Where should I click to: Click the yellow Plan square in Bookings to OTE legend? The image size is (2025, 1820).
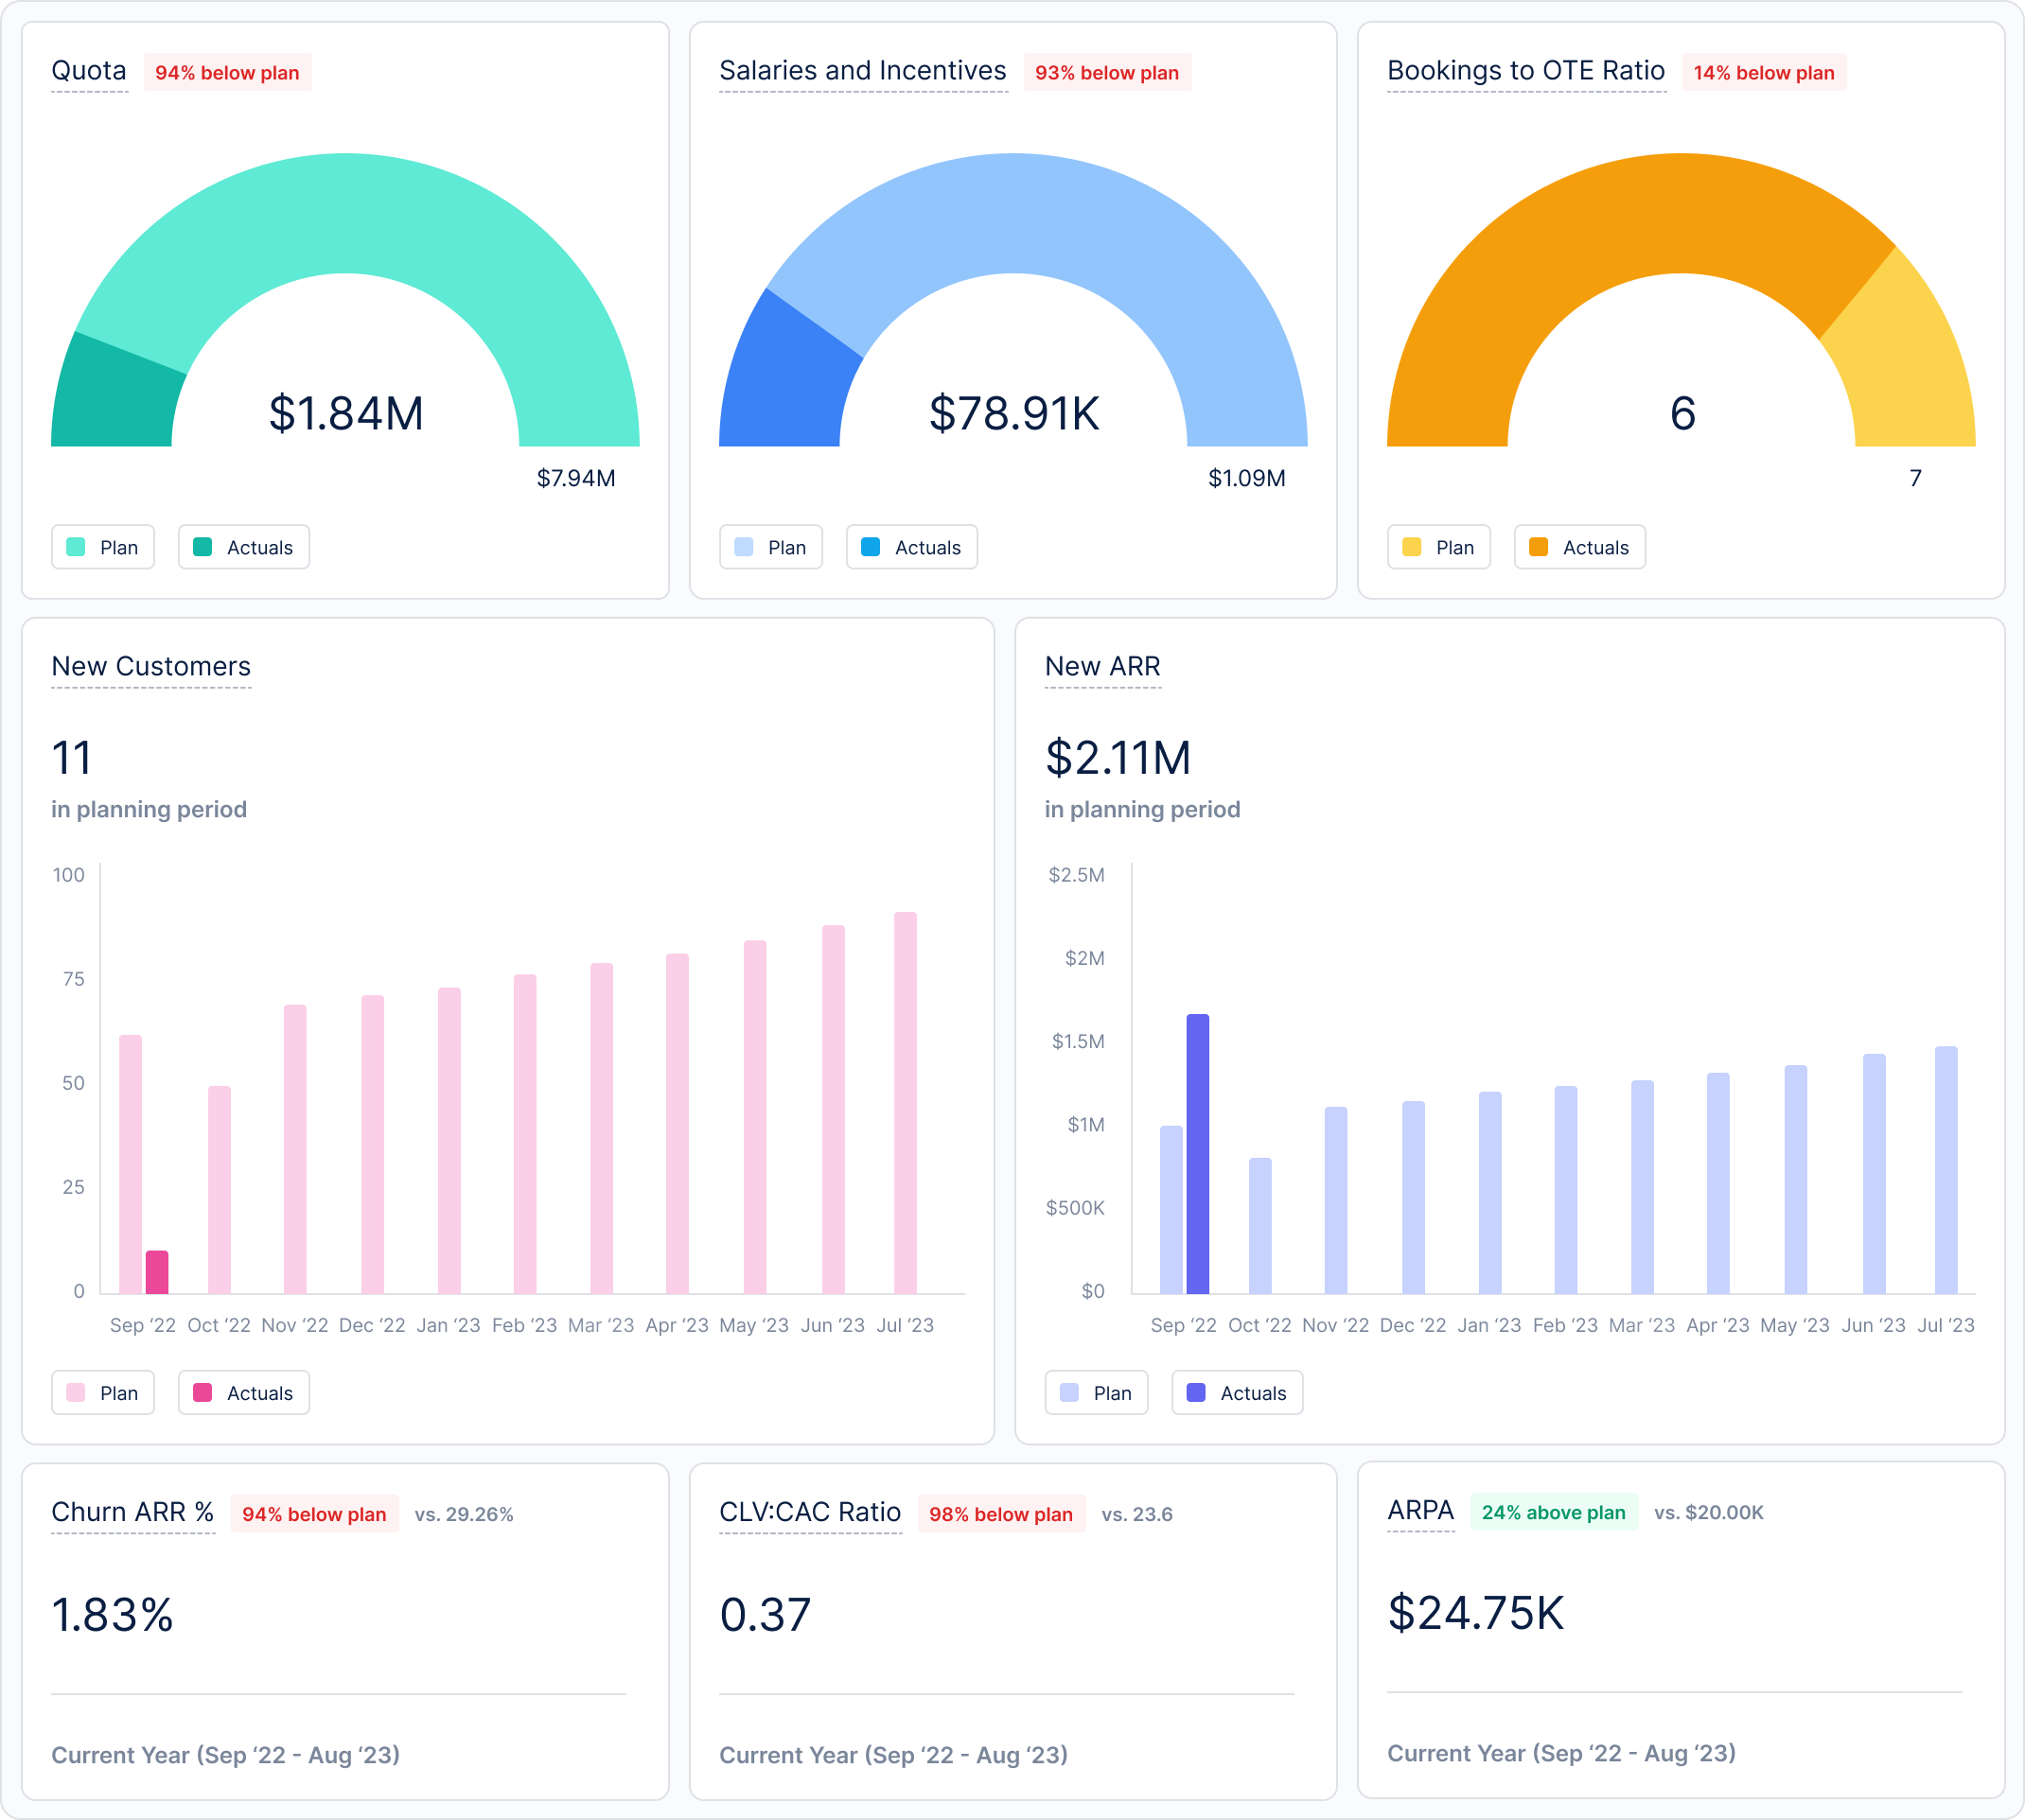(1413, 547)
